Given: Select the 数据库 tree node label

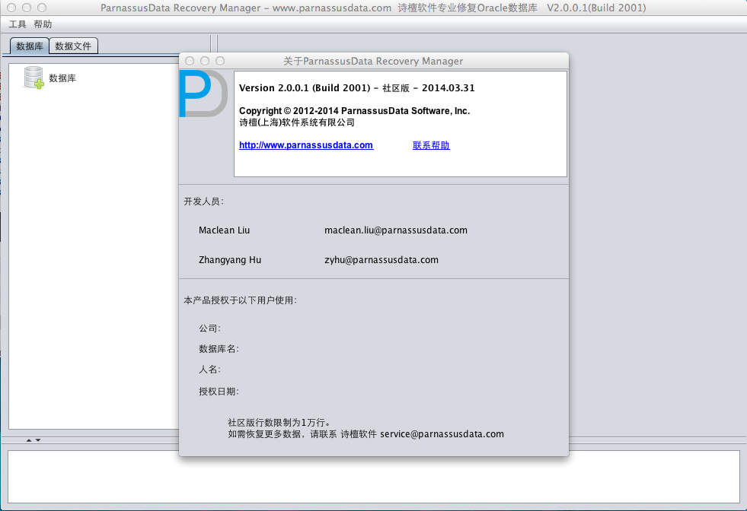Looking at the screenshot, I should pyautogui.click(x=62, y=78).
